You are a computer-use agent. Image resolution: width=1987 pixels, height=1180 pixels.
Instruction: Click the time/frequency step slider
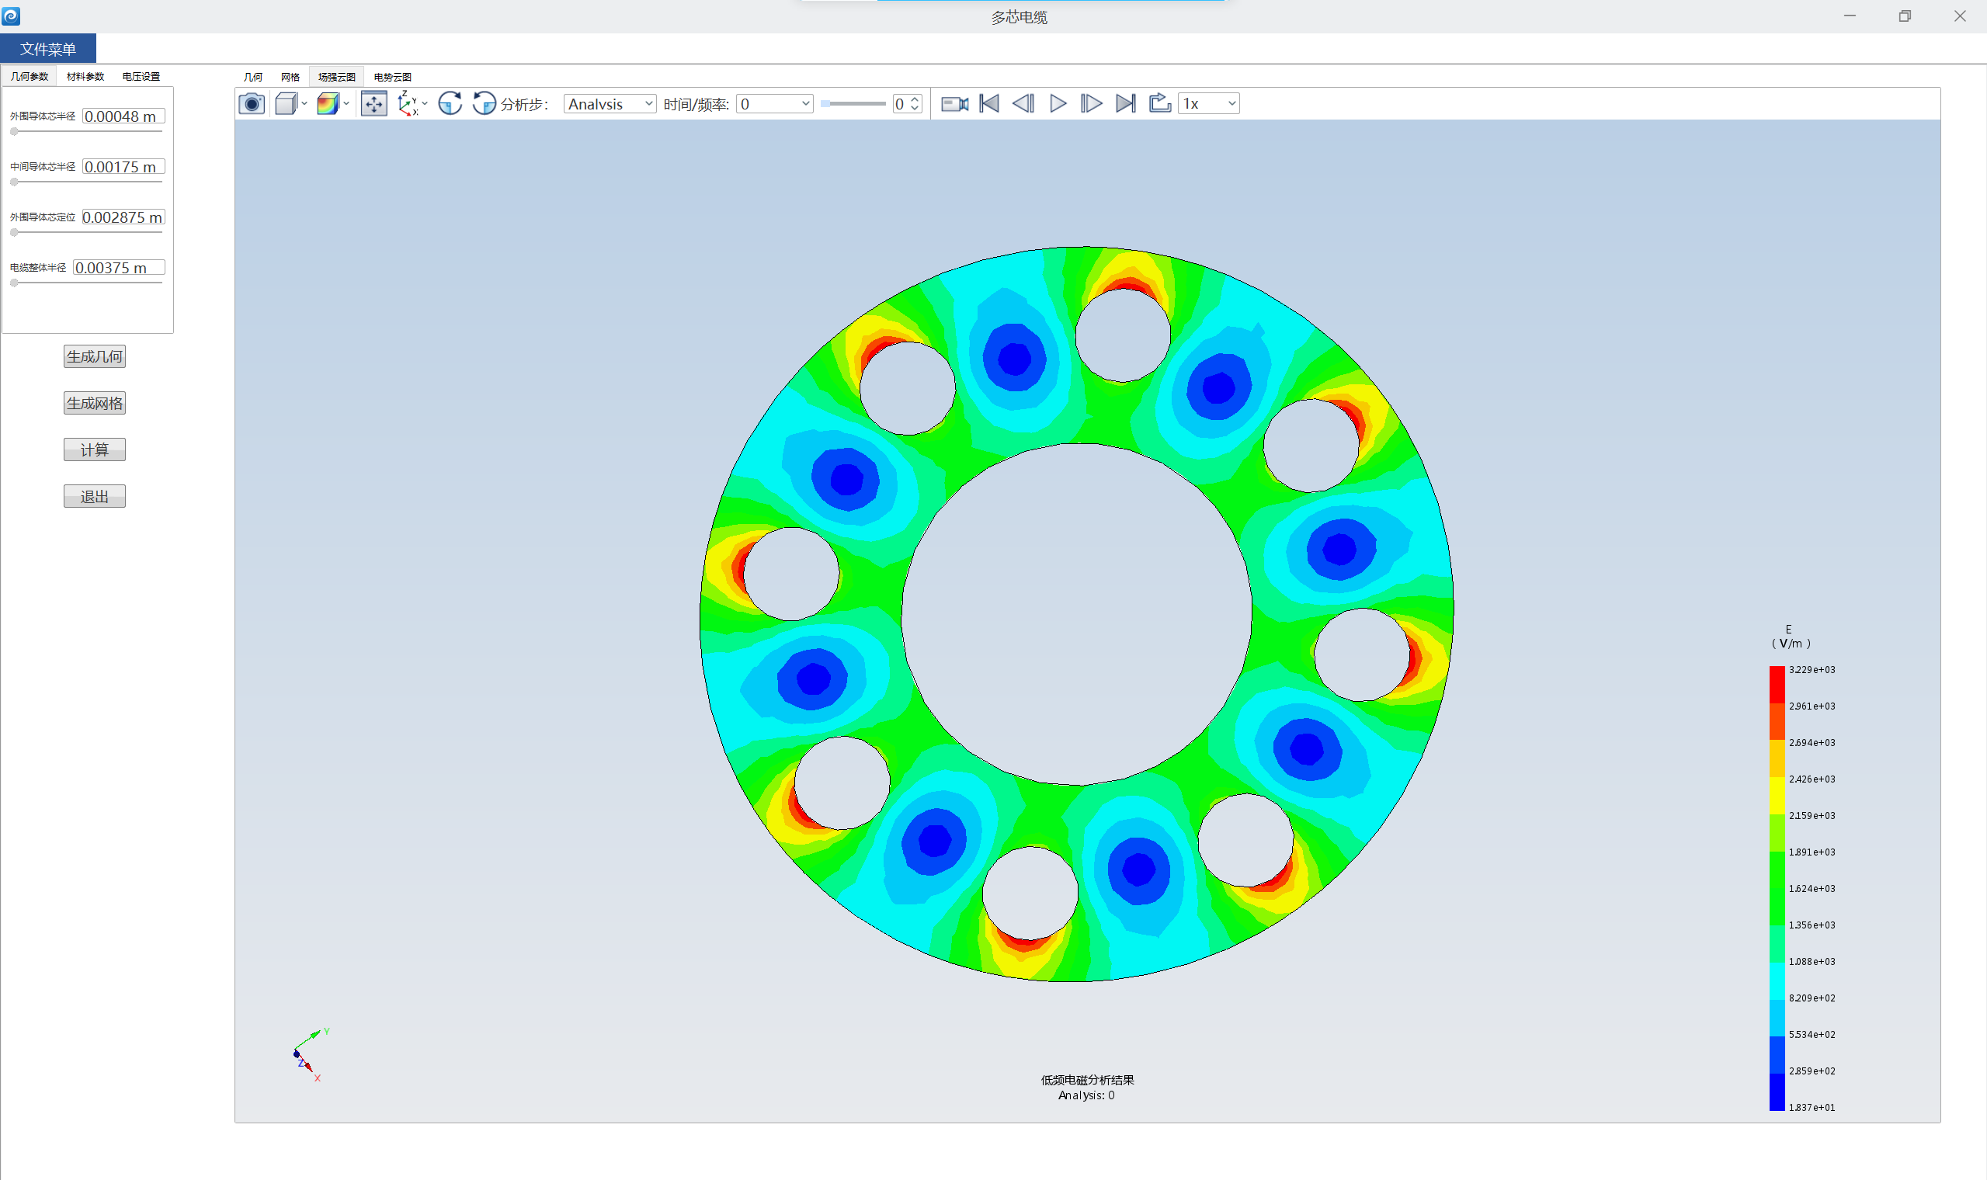tap(853, 103)
